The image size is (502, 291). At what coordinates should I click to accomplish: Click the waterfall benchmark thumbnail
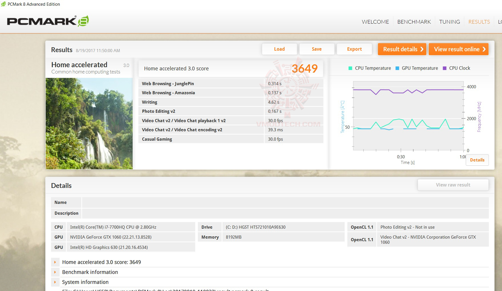click(89, 124)
